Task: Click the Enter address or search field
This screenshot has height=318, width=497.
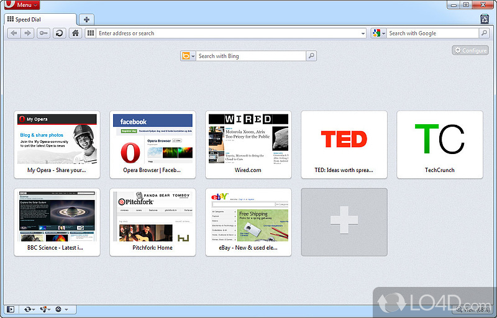Action: [x=227, y=34]
